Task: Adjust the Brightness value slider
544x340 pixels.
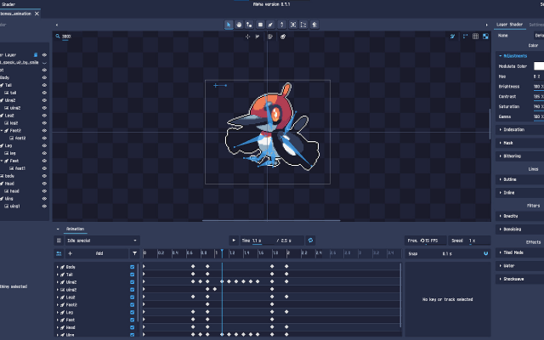Action: click(x=538, y=87)
